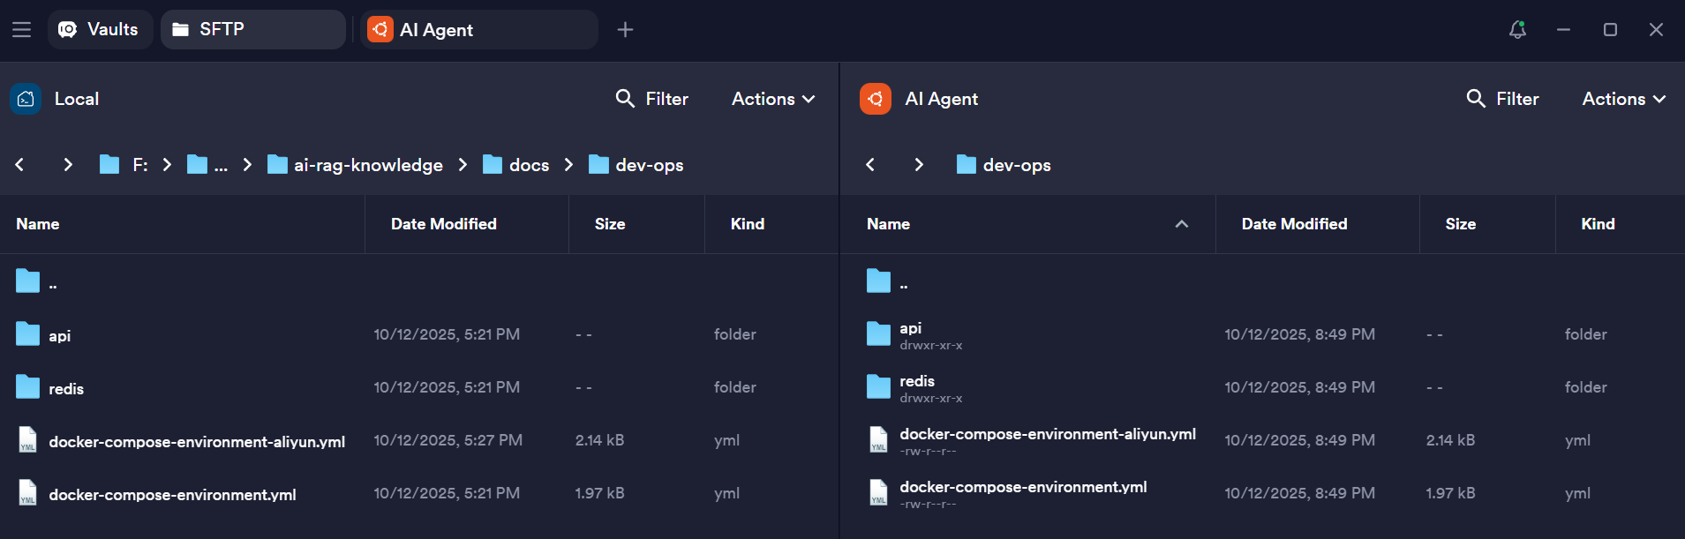Navigate to docs breadcrumb folder
Screen dimensions: 1685x539
pos(528,165)
